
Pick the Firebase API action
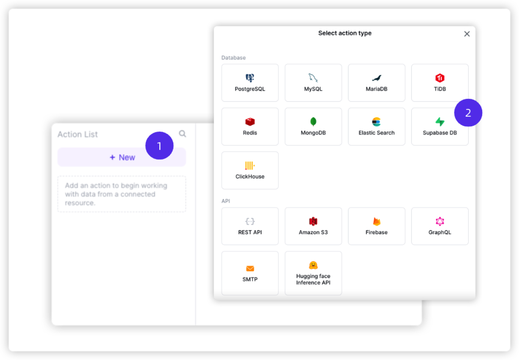tap(377, 226)
